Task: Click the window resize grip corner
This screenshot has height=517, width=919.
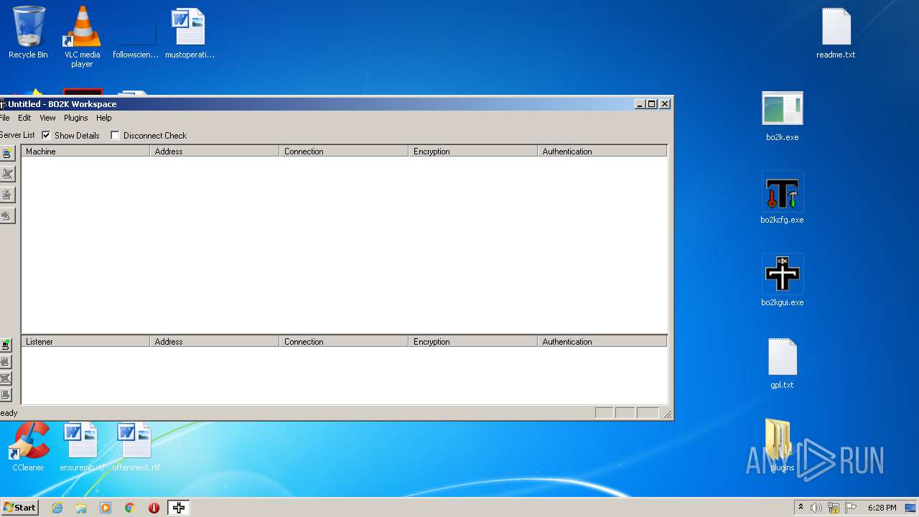Action: [667, 414]
